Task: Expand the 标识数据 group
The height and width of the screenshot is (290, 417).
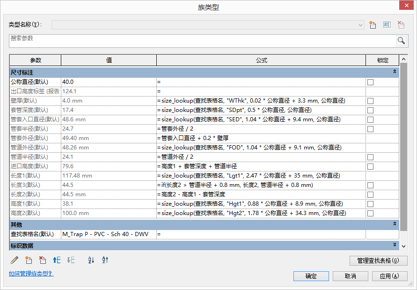Action: pos(395,245)
